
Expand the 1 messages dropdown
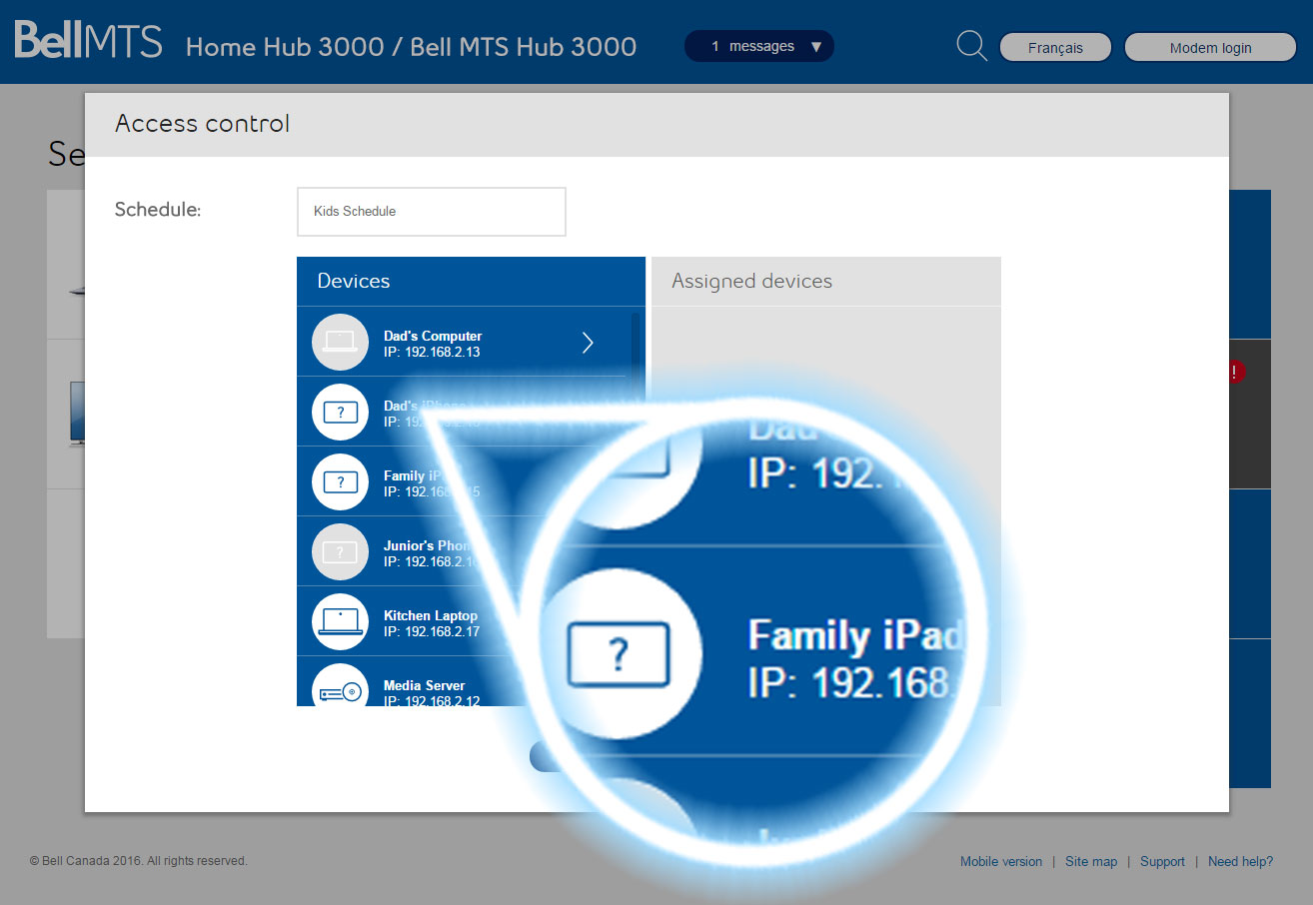click(759, 46)
